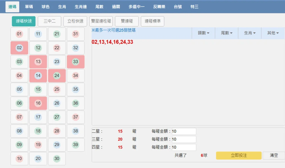Open the 過關 tab

pos(116,7)
